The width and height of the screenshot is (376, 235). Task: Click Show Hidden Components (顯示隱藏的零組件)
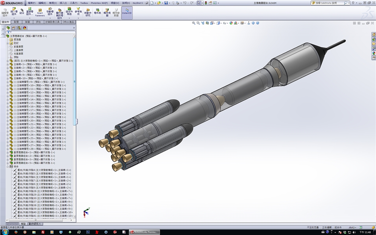(59, 14)
